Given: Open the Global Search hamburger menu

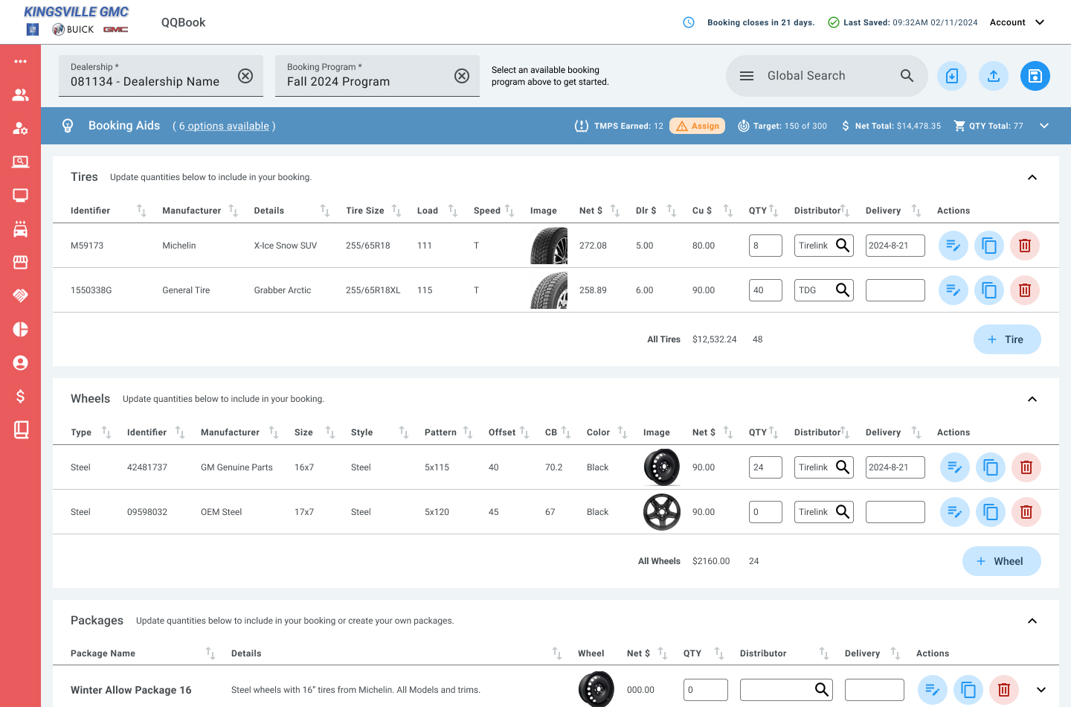Looking at the screenshot, I should pos(747,76).
